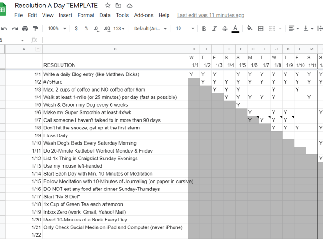Click the move to folder icon
Viewport: 323px width, 239px height.
(118, 6)
